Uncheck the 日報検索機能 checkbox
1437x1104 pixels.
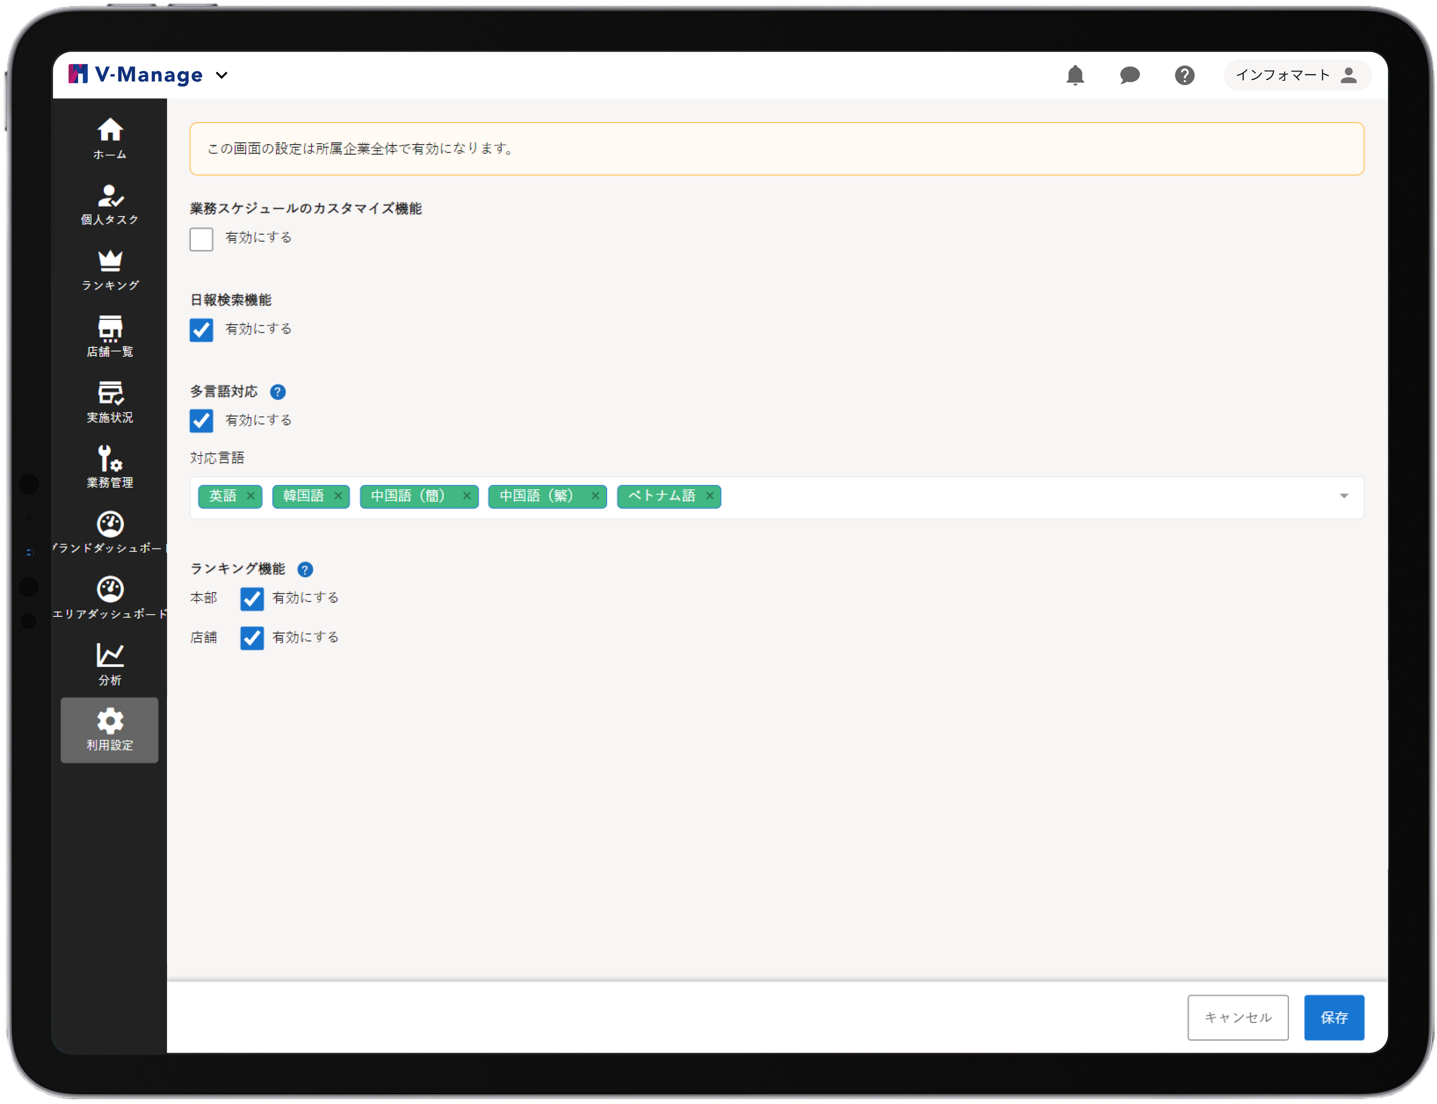coord(202,330)
